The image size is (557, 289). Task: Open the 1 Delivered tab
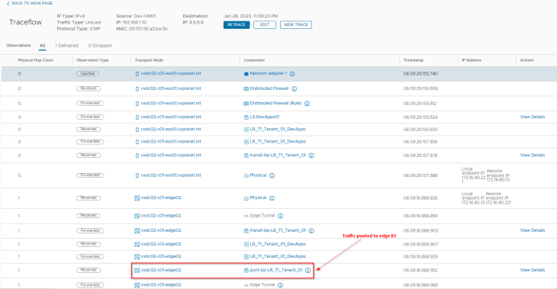[66, 46]
